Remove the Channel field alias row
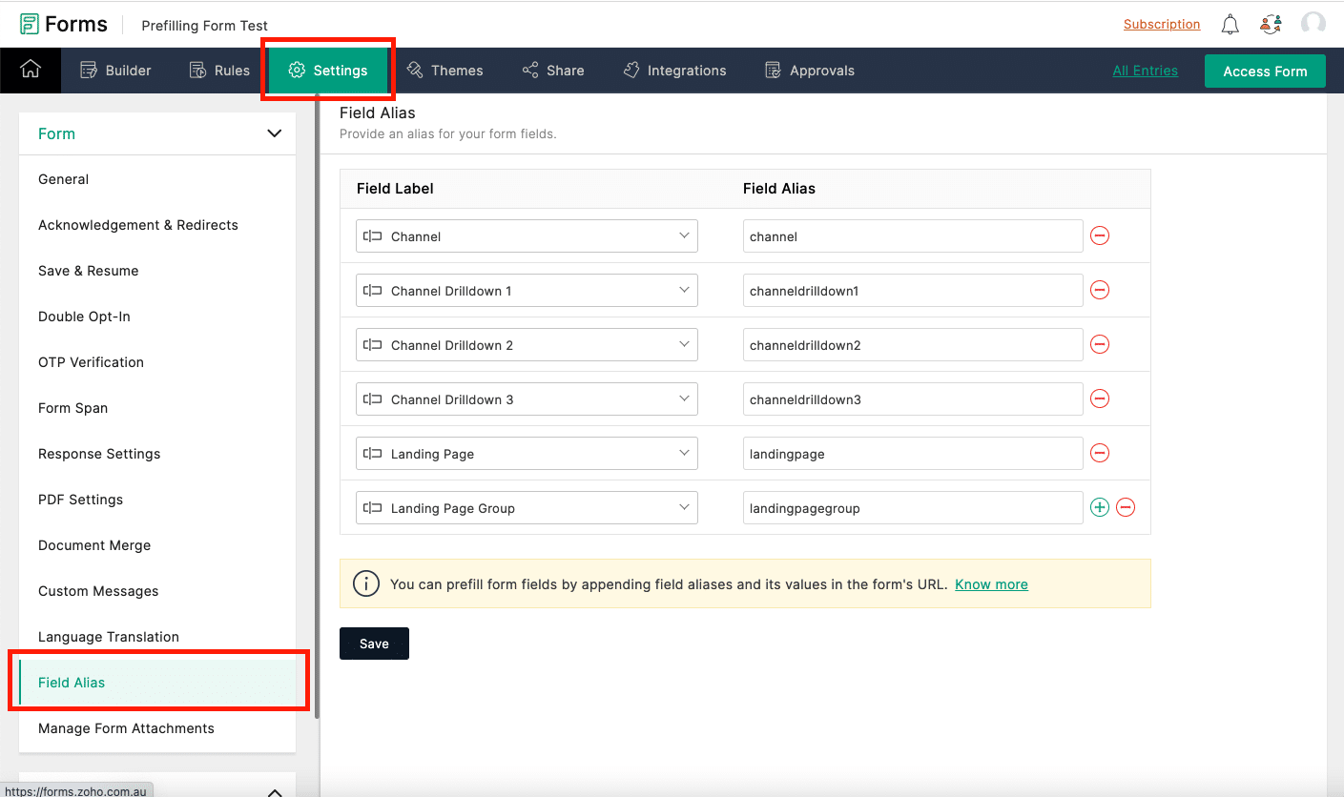 (x=1099, y=235)
